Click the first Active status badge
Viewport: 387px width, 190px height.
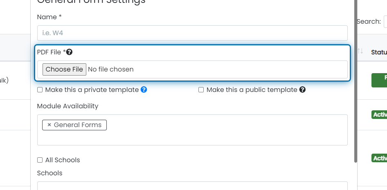(379, 114)
